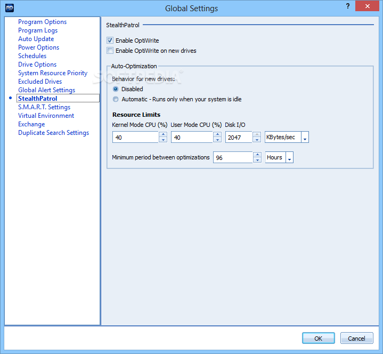Open Duplicate Search Settings
The width and height of the screenshot is (383, 354).
(53, 133)
